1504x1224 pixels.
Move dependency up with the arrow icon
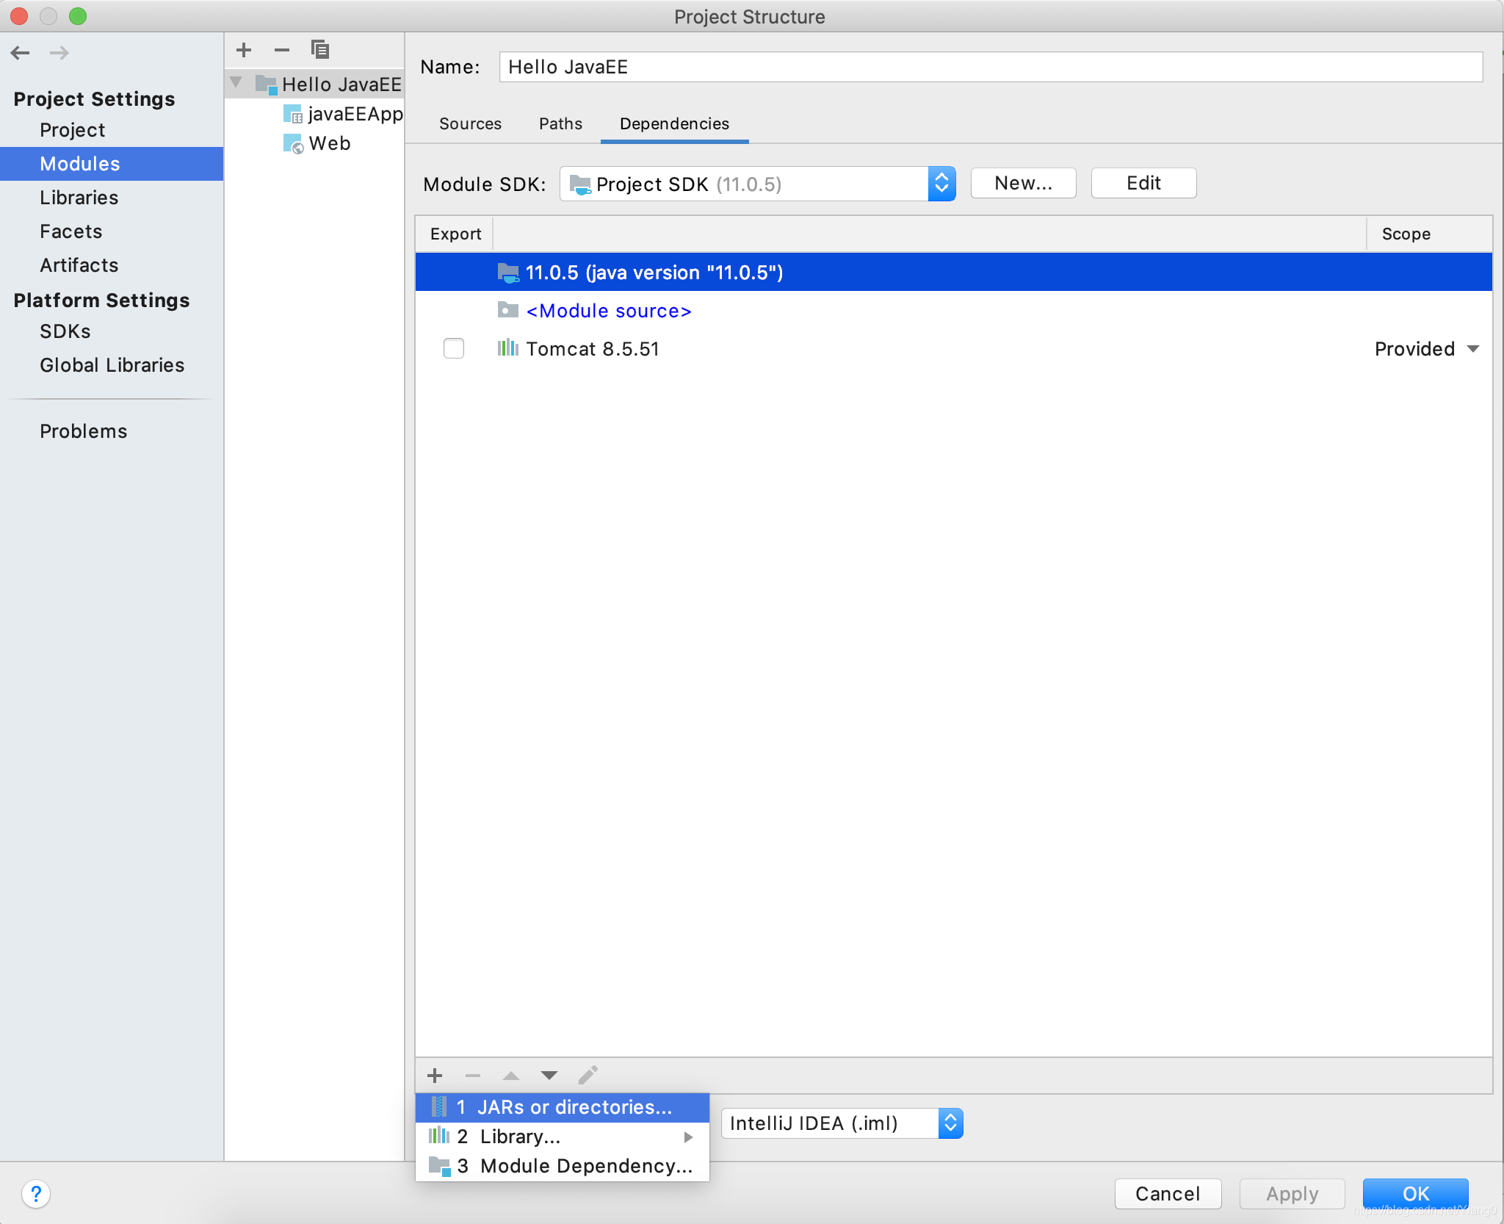click(x=511, y=1076)
